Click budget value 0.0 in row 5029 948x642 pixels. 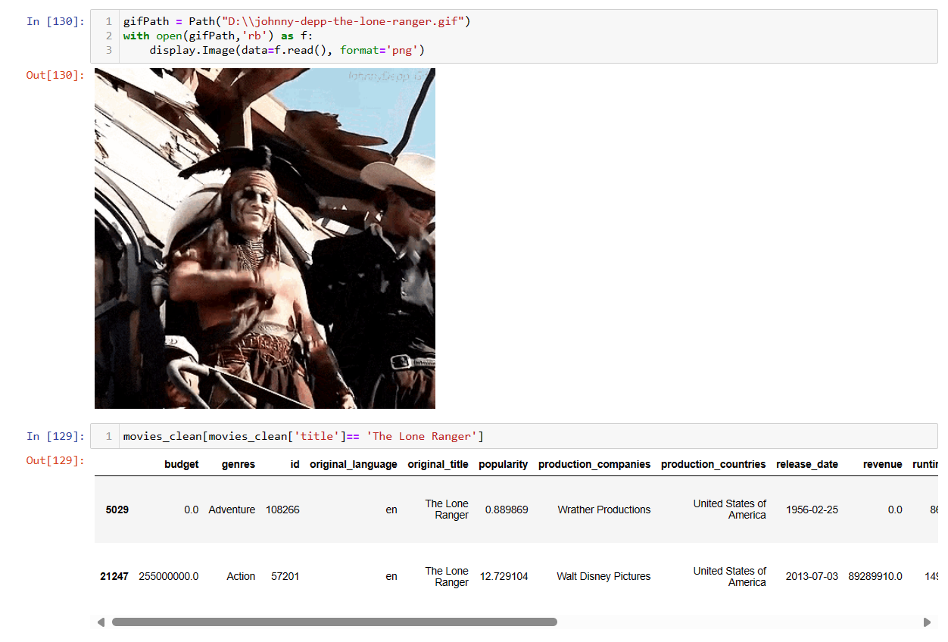click(192, 510)
